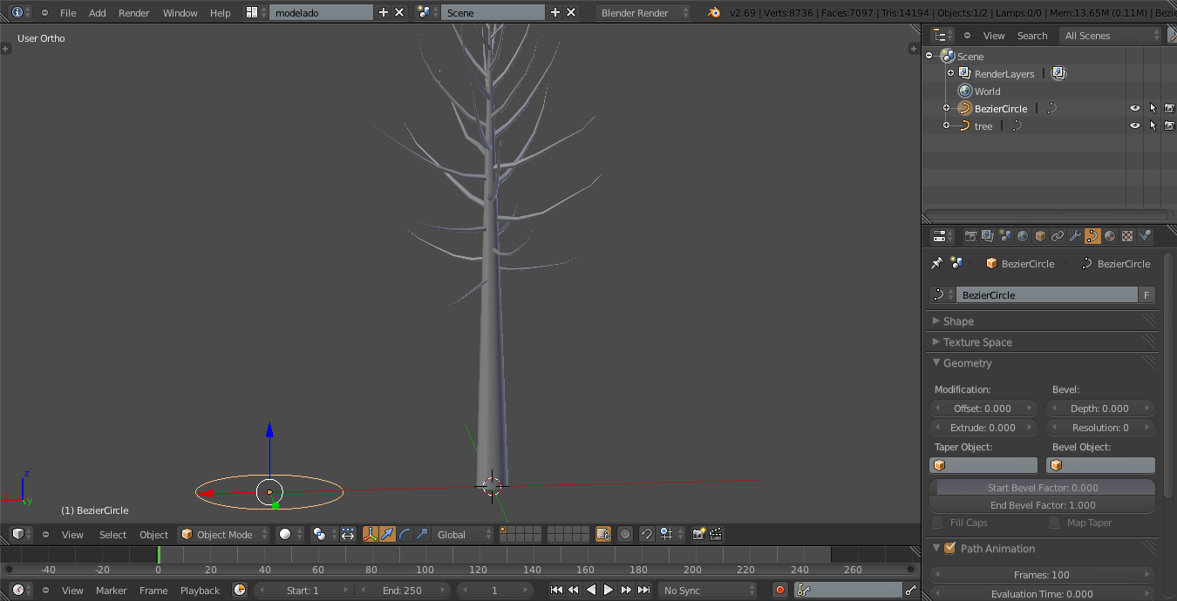
Task: Click the F fake user button
Action: 1147,294
